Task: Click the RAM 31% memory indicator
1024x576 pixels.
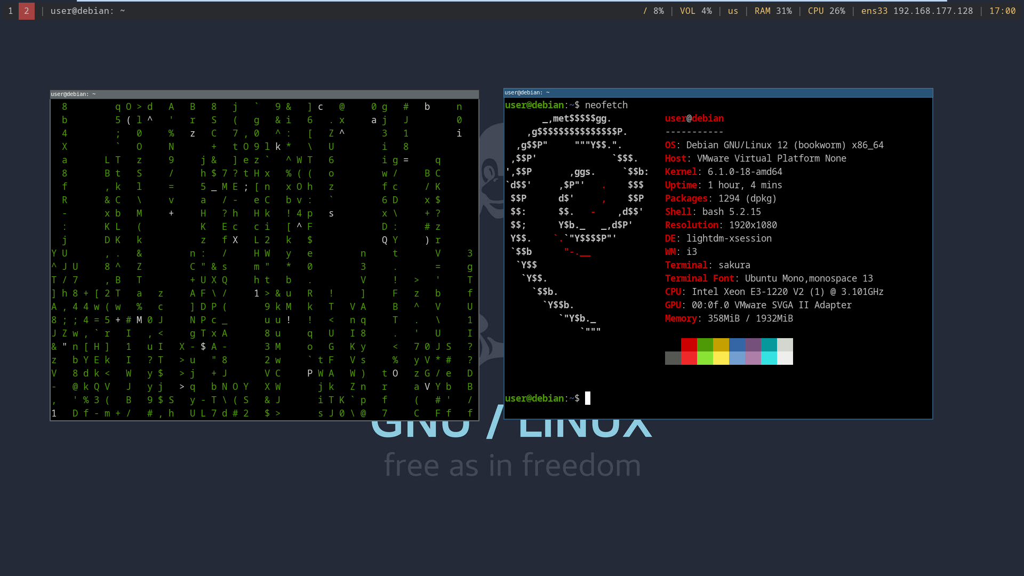Action: pyautogui.click(x=773, y=11)
